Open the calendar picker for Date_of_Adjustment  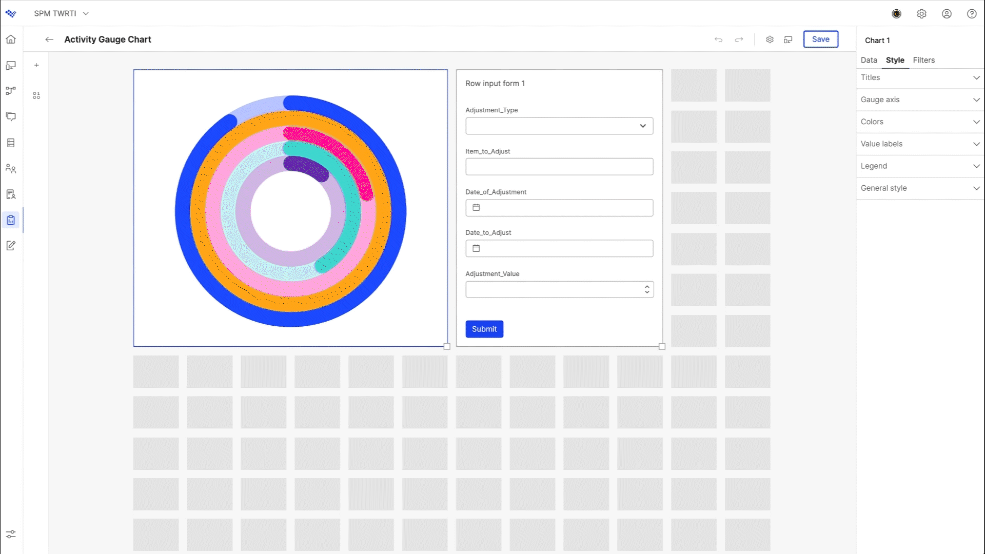tap(477, 207)
